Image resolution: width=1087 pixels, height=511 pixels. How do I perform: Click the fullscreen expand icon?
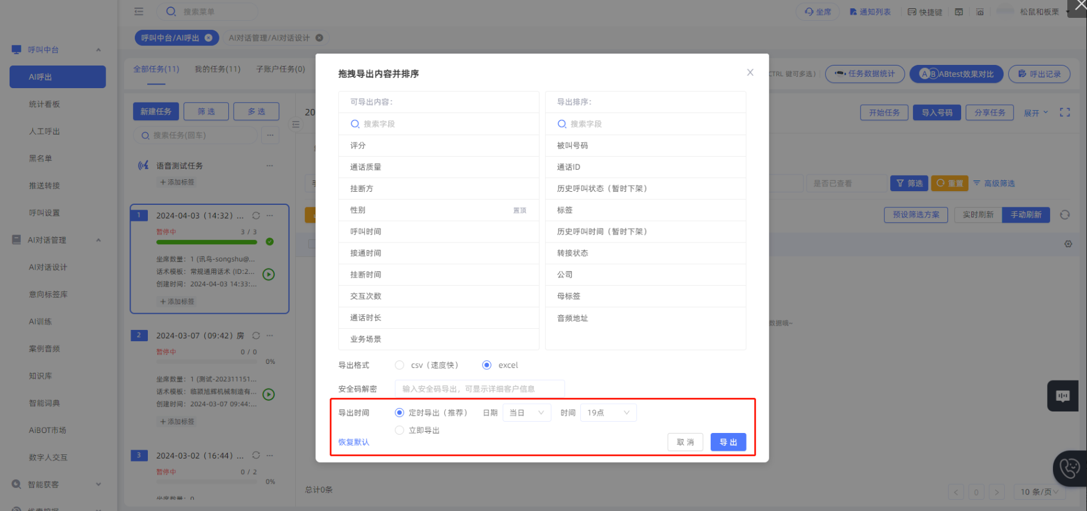1064,113
